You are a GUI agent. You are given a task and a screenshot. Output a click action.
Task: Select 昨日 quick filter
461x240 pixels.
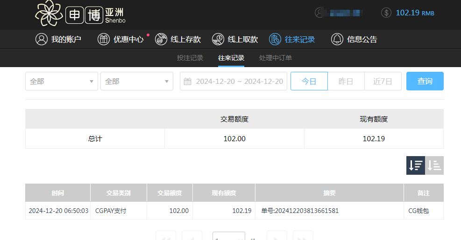(346, 81)
